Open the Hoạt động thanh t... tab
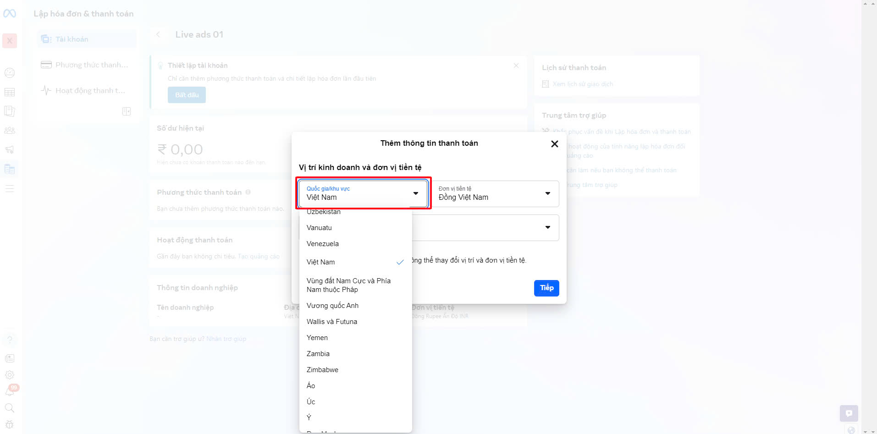This screenshot has height=434, width=877. click(x=87, y=90)
